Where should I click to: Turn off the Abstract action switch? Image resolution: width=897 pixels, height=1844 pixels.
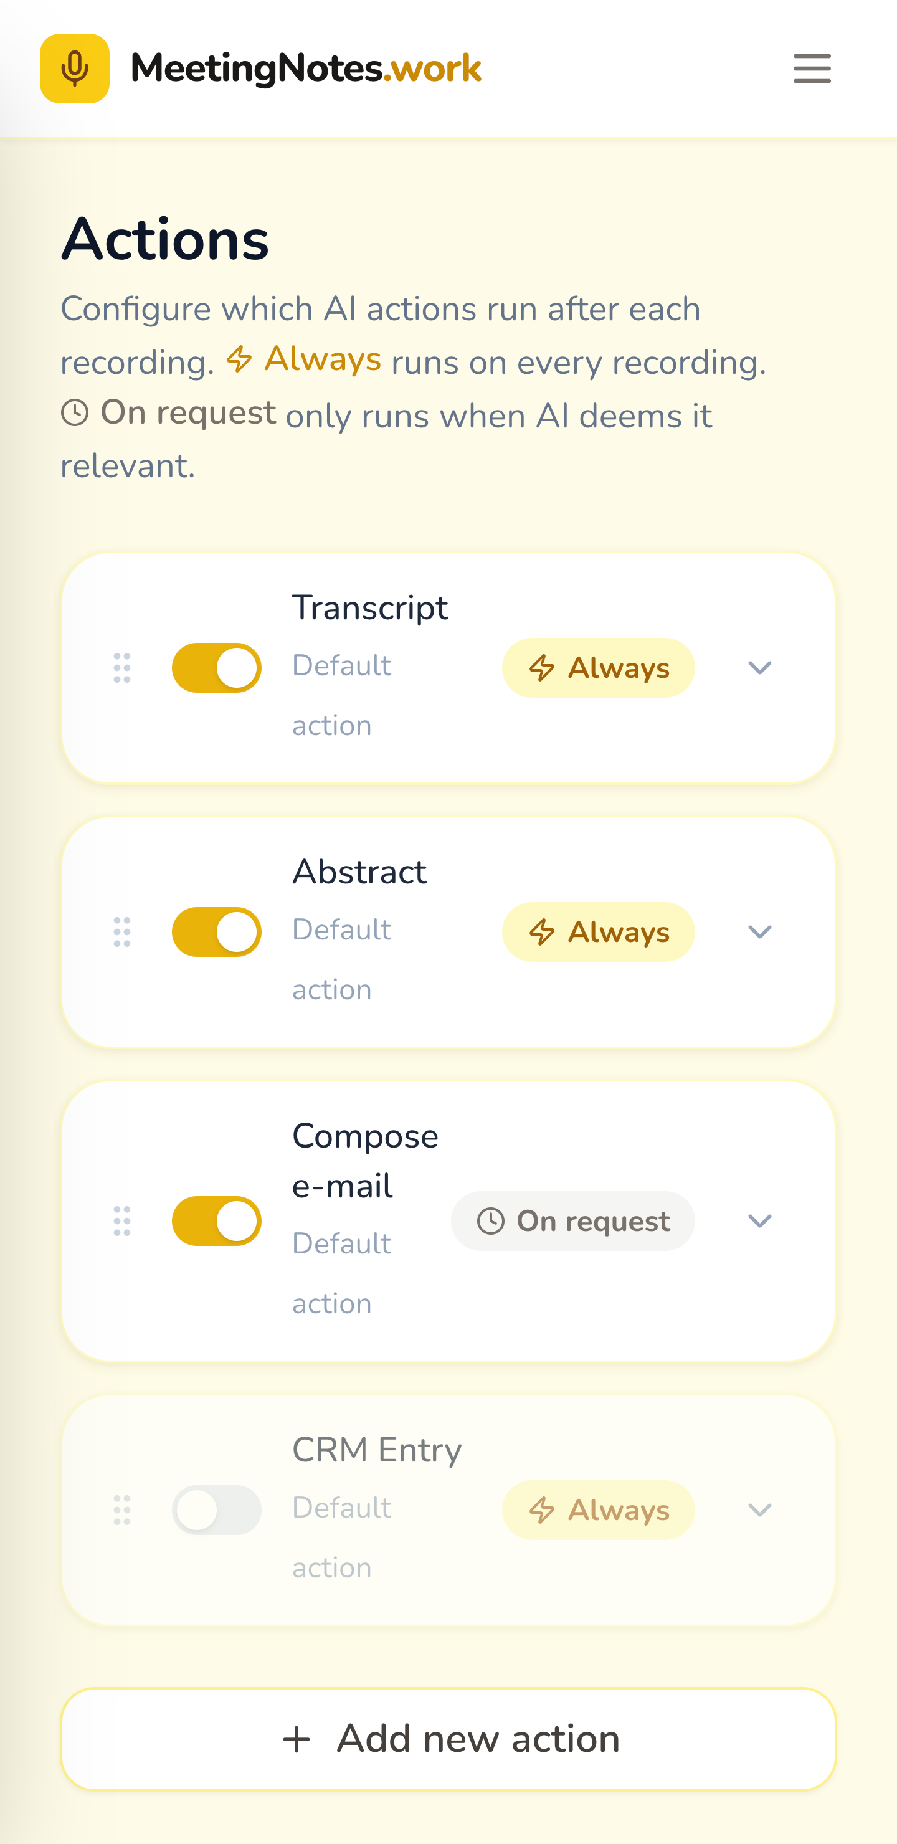pos(217,931)
